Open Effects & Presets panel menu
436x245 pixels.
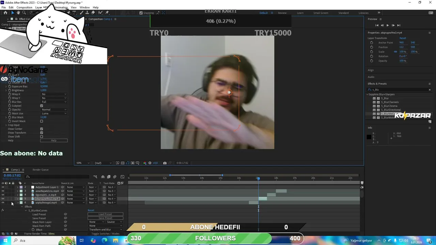click(x=430, y=84)
